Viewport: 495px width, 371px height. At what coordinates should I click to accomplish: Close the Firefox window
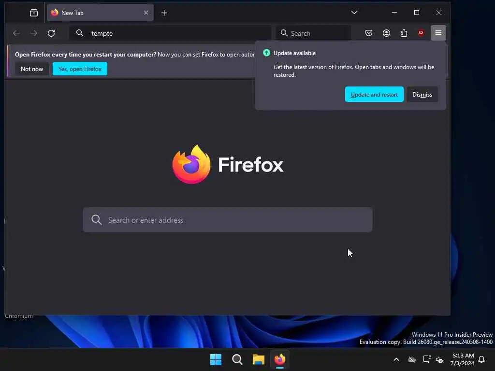pyautogui.click(x=439, y=12)
